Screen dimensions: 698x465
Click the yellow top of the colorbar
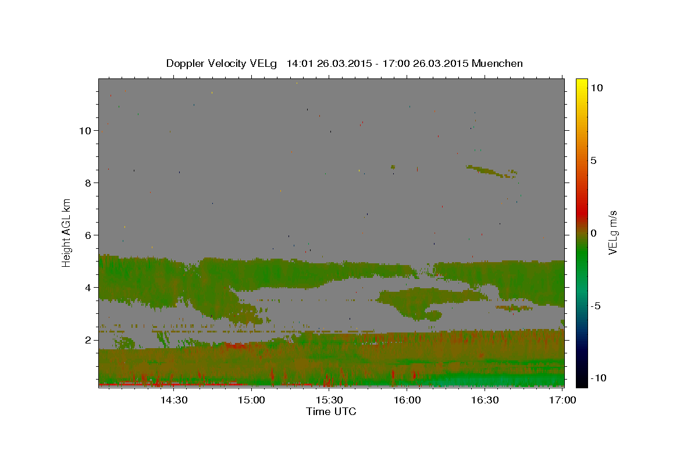(582, 84)
